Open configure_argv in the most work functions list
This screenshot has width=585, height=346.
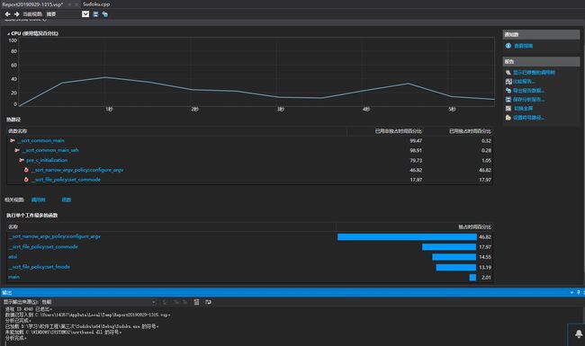tap(55, 236)
